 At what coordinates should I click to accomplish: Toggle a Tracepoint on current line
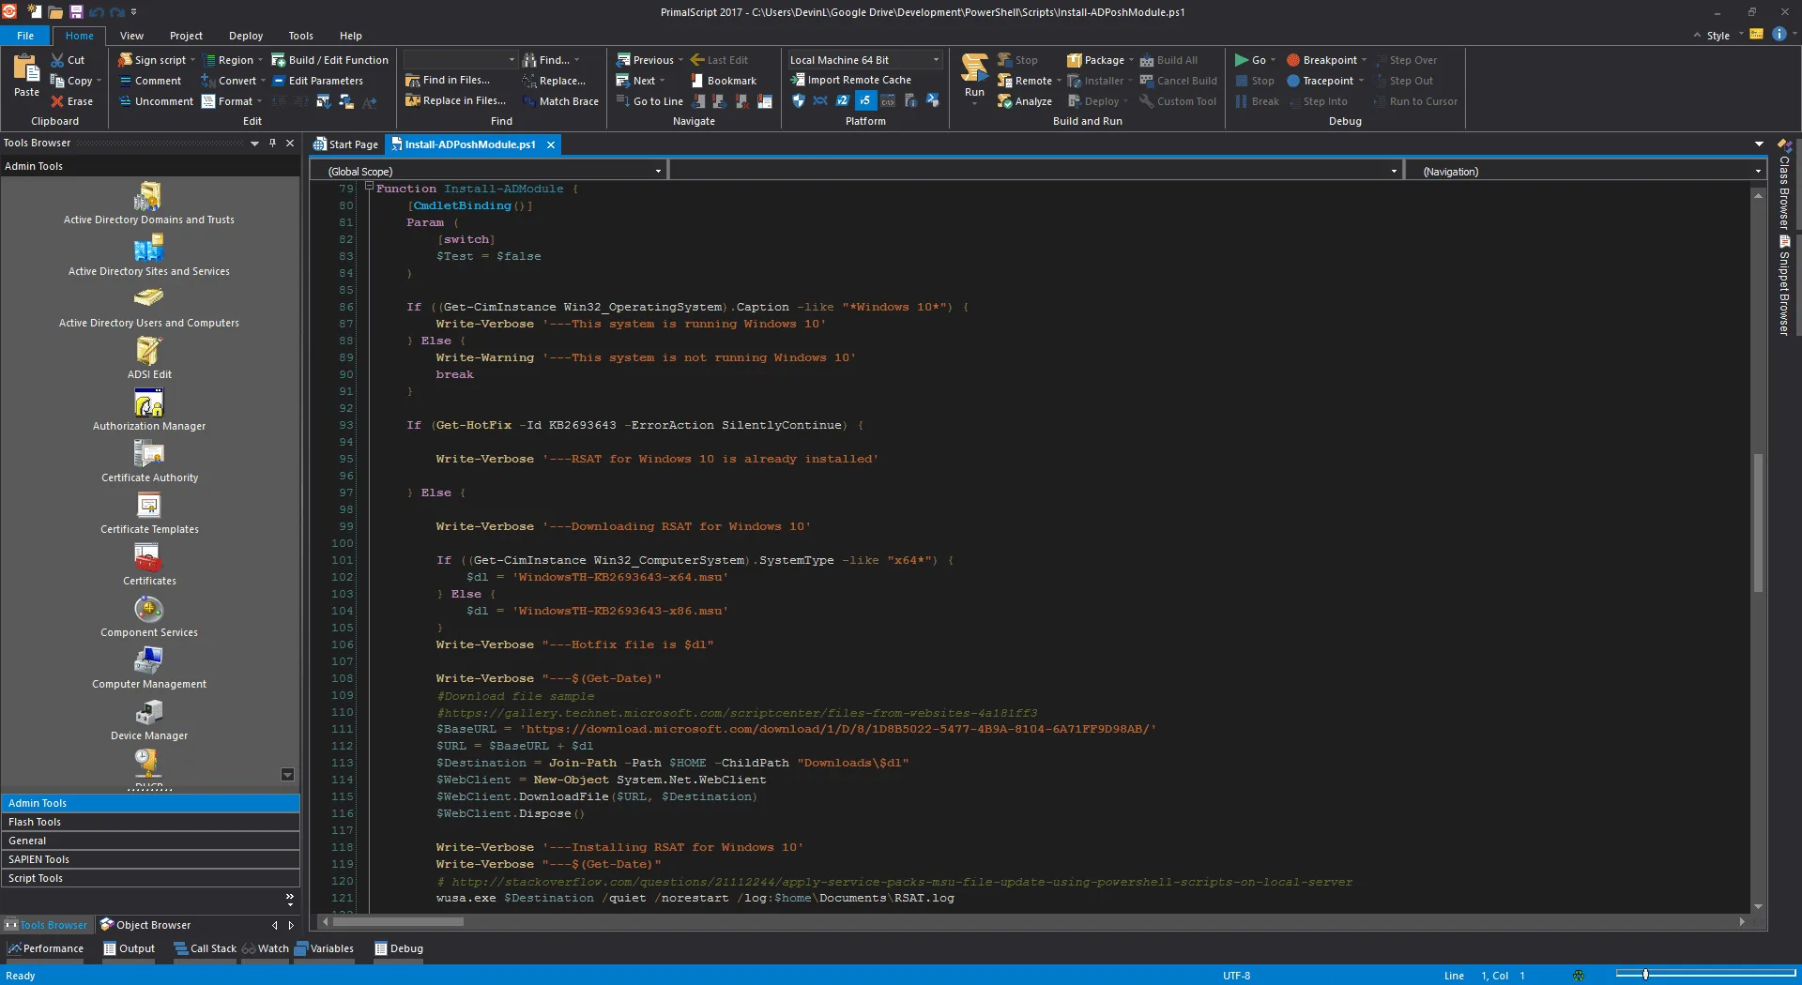[x=1320, y=81]
